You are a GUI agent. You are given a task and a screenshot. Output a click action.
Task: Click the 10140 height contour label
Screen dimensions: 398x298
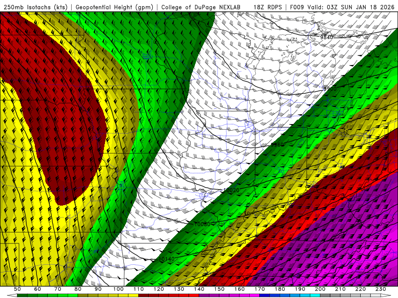[167, 259]
